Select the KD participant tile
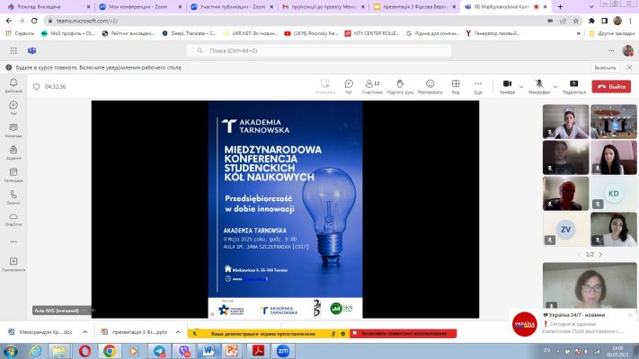This screenshot has height=359, width=639. pyautogui.click(x=613, y=193)
